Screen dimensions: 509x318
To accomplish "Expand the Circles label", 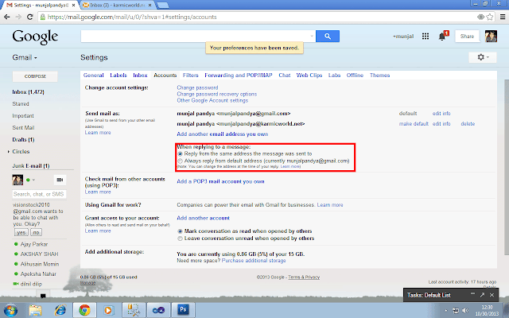I will pyautogui.click(x=9, y=152).
